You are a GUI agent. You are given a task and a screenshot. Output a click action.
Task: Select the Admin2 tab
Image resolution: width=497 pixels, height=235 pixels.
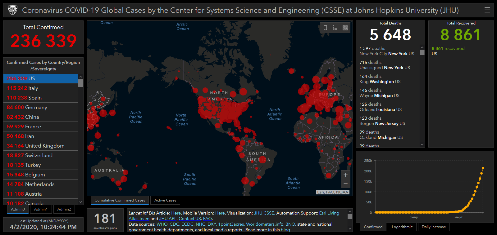(x=64, y=209)
